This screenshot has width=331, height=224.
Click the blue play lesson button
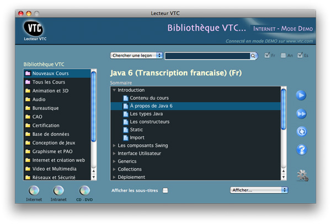pos(301,95)
